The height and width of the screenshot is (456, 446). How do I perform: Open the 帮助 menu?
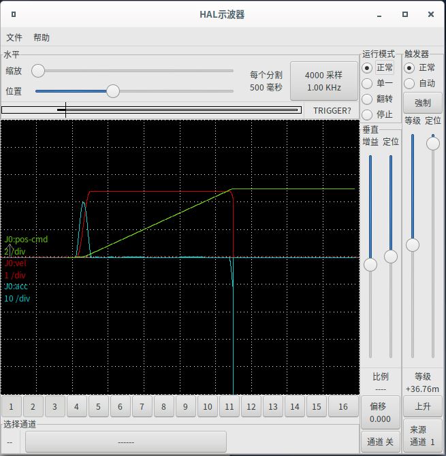coord(42,37)
